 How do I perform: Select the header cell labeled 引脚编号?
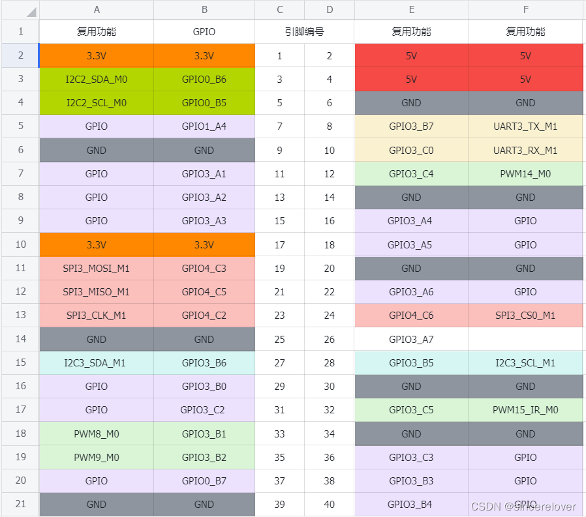pos(304,31)
